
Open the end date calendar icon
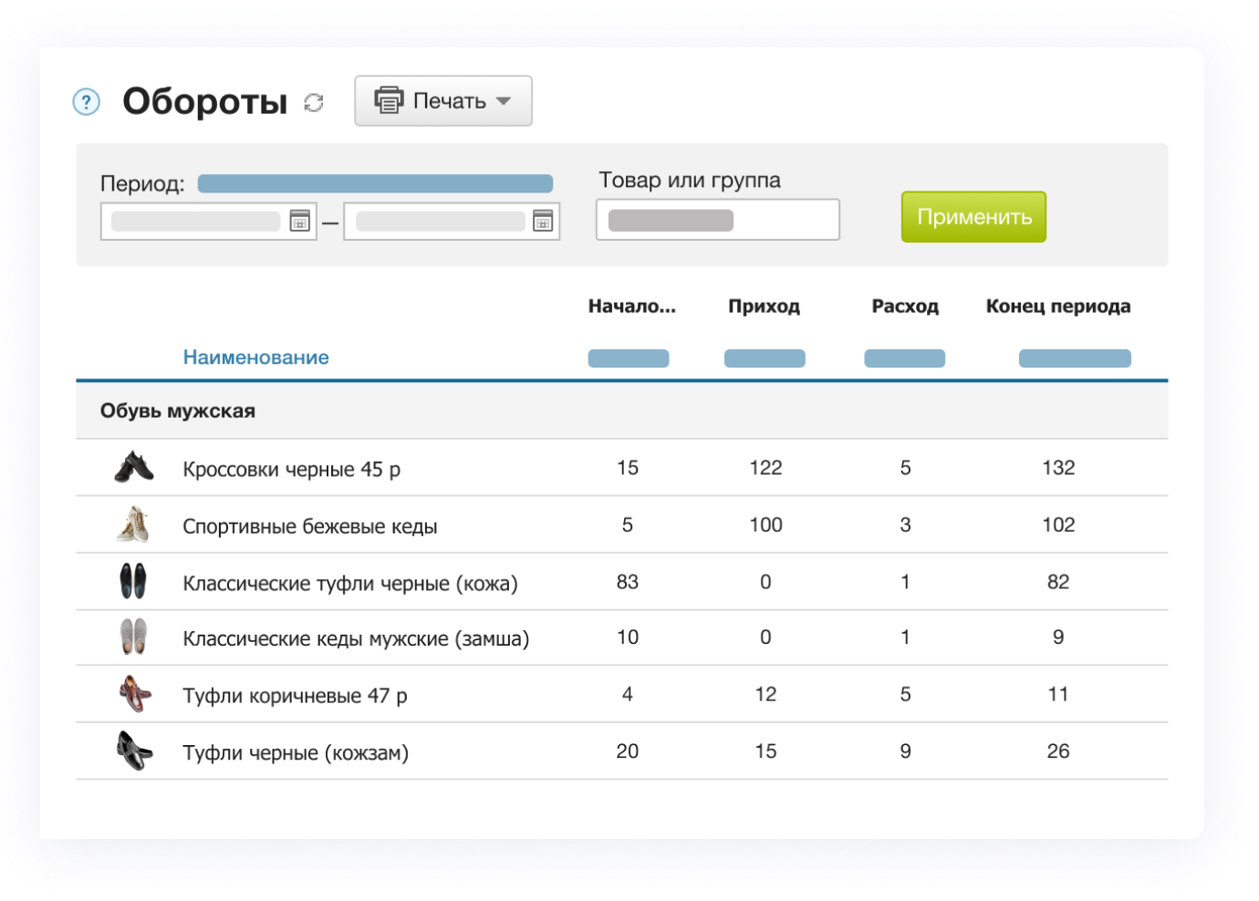tap(543, 221)
